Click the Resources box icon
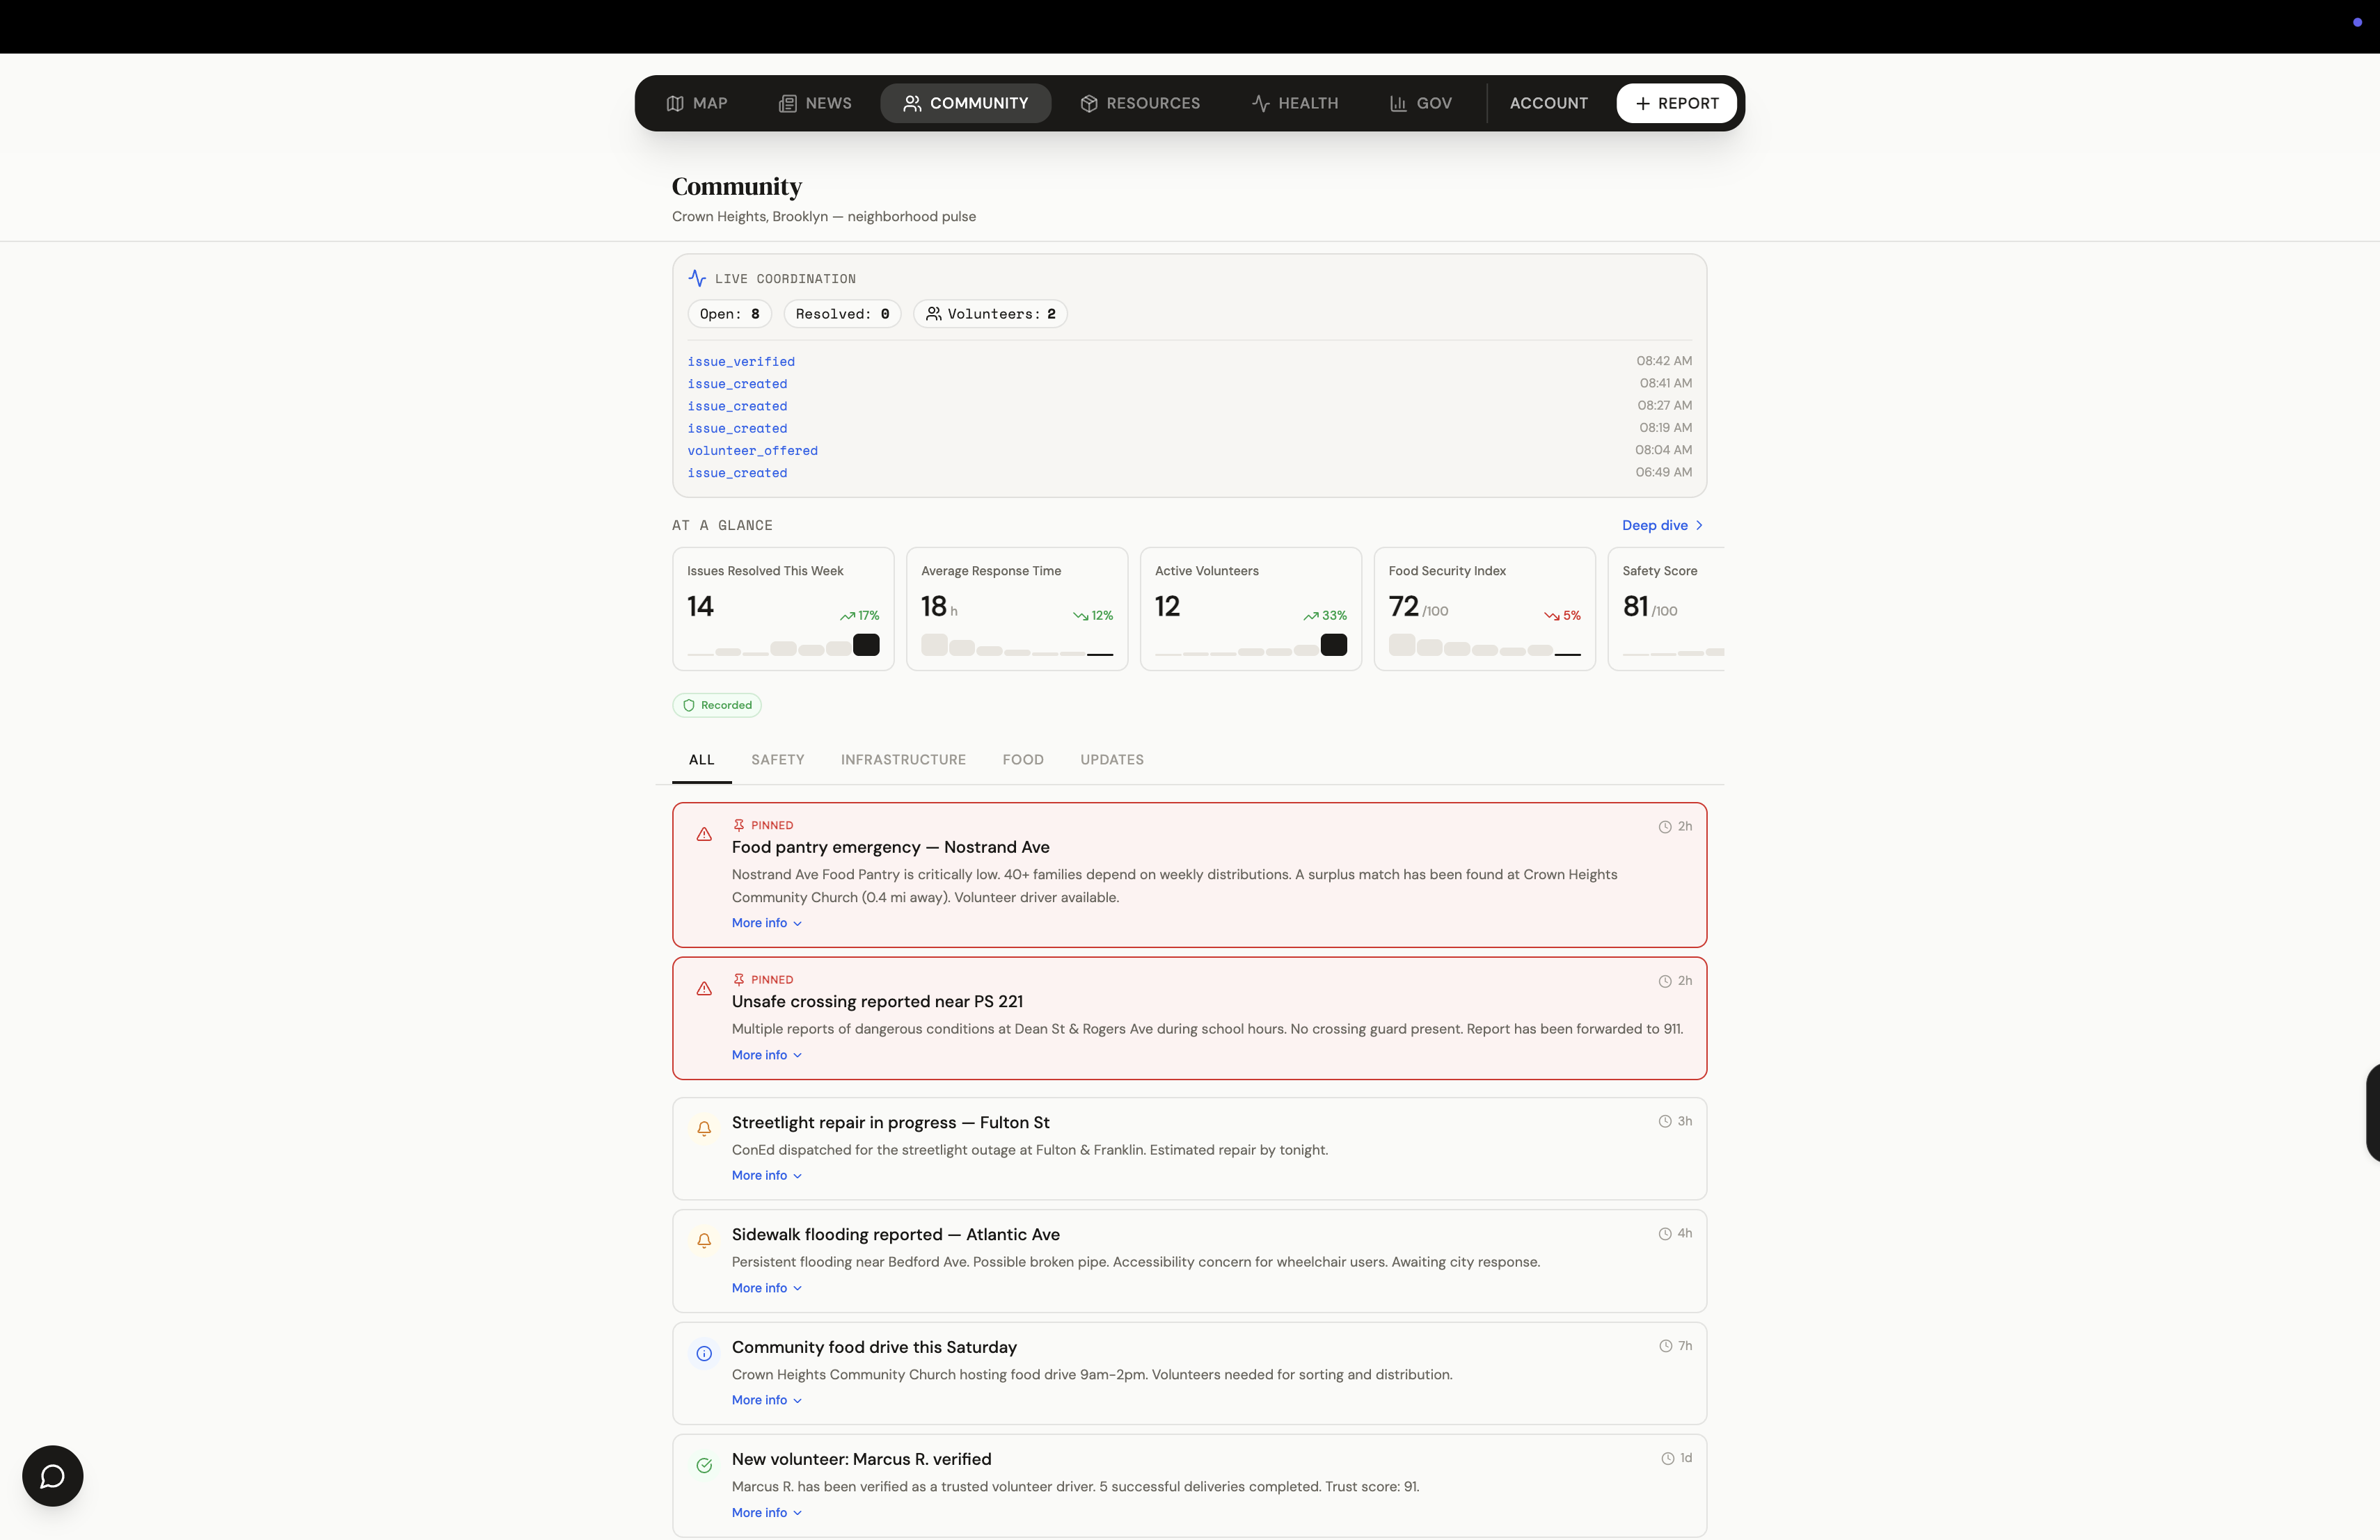The width and height of the screenshot is (2380, 1540). 1089,103
